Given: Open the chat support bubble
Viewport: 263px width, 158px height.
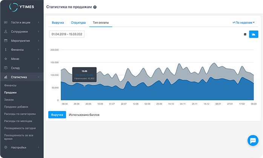Looking at the screenshot, I should tap(252, 140).
